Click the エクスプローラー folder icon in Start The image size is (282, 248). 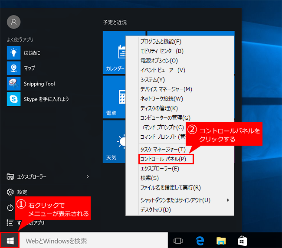[x=10, y=176]
